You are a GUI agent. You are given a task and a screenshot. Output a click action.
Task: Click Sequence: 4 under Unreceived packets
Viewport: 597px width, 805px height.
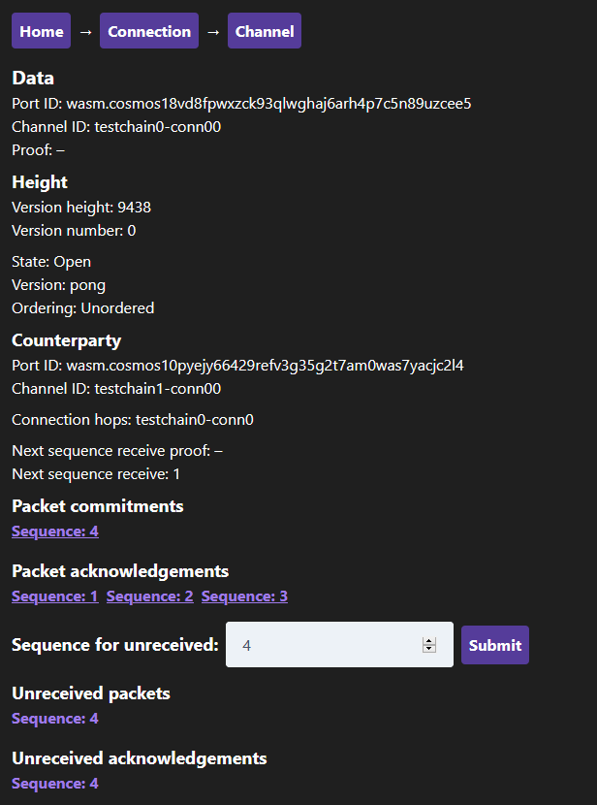(55, 719)
